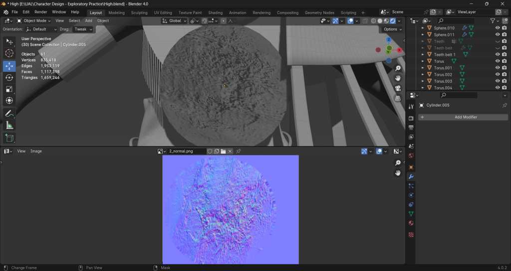Click the 3D viewport zoom magnifier icon
Screen dimensions: 511x271
[x=398, y=68]
